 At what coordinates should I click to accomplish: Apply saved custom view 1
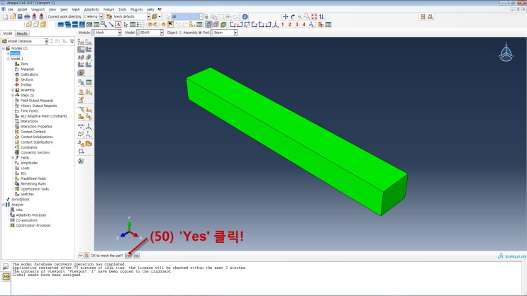coord(282,25)
